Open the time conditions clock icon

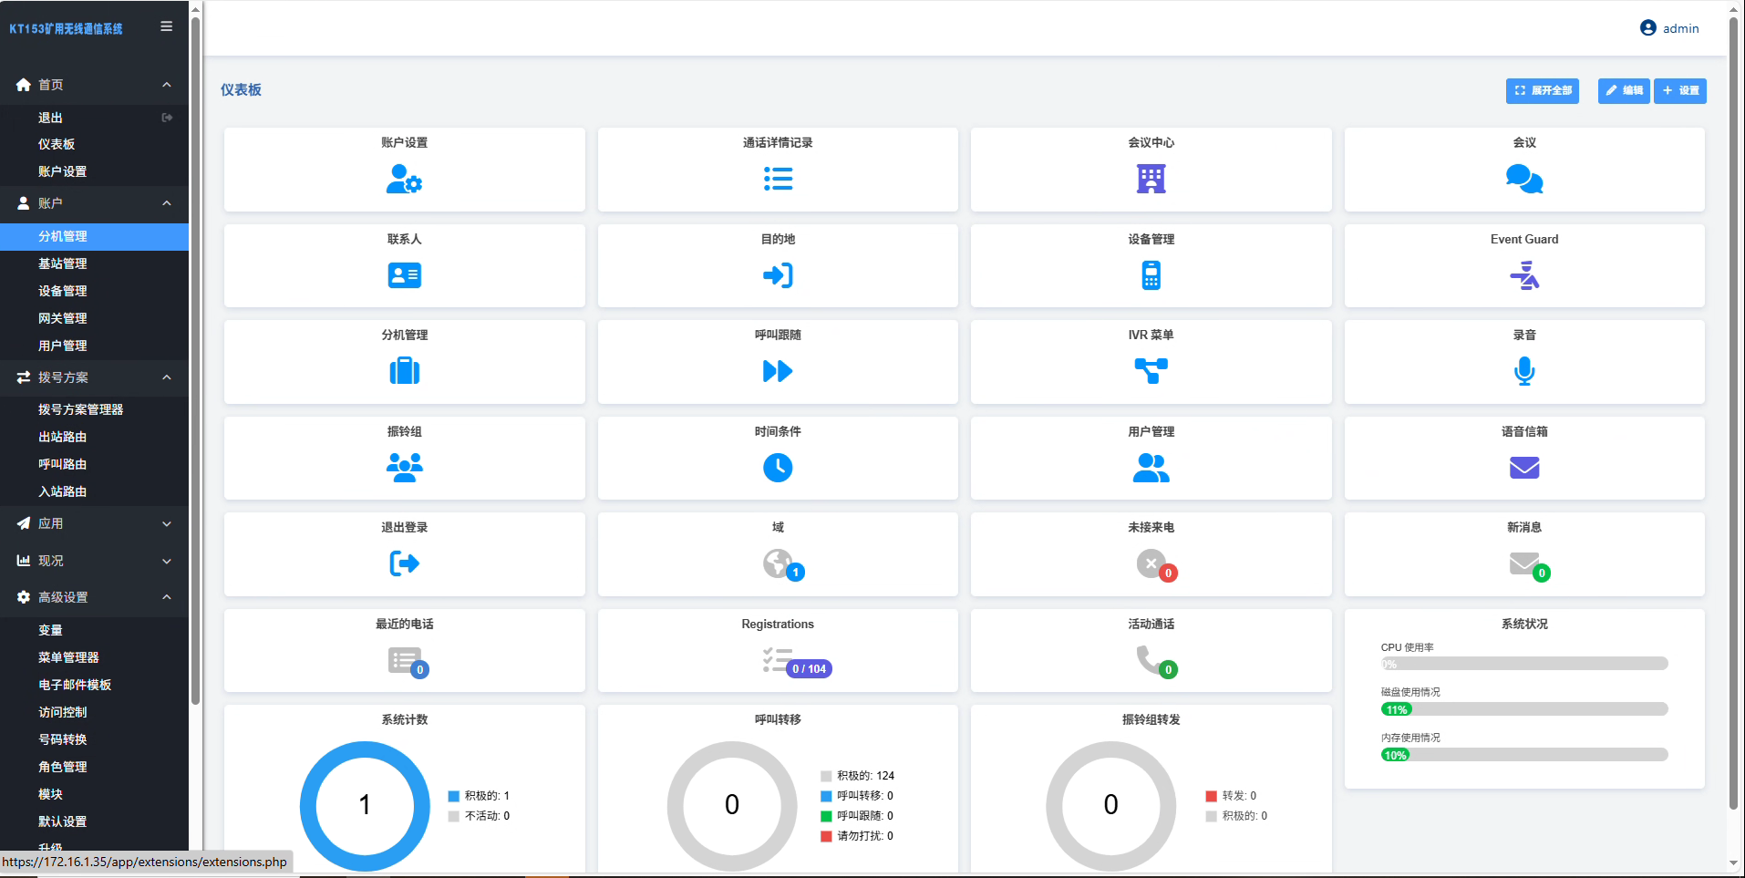click(778, 468)
